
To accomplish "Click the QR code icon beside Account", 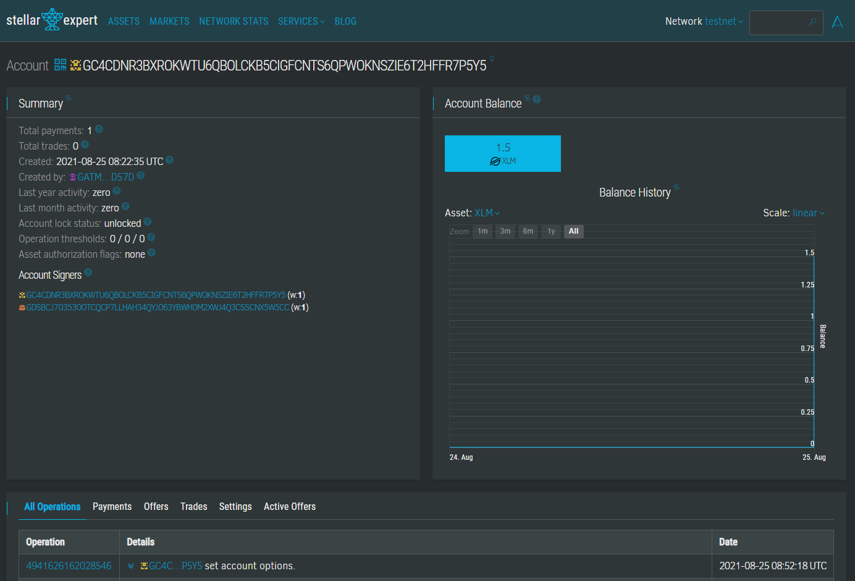I will (60, 65).
